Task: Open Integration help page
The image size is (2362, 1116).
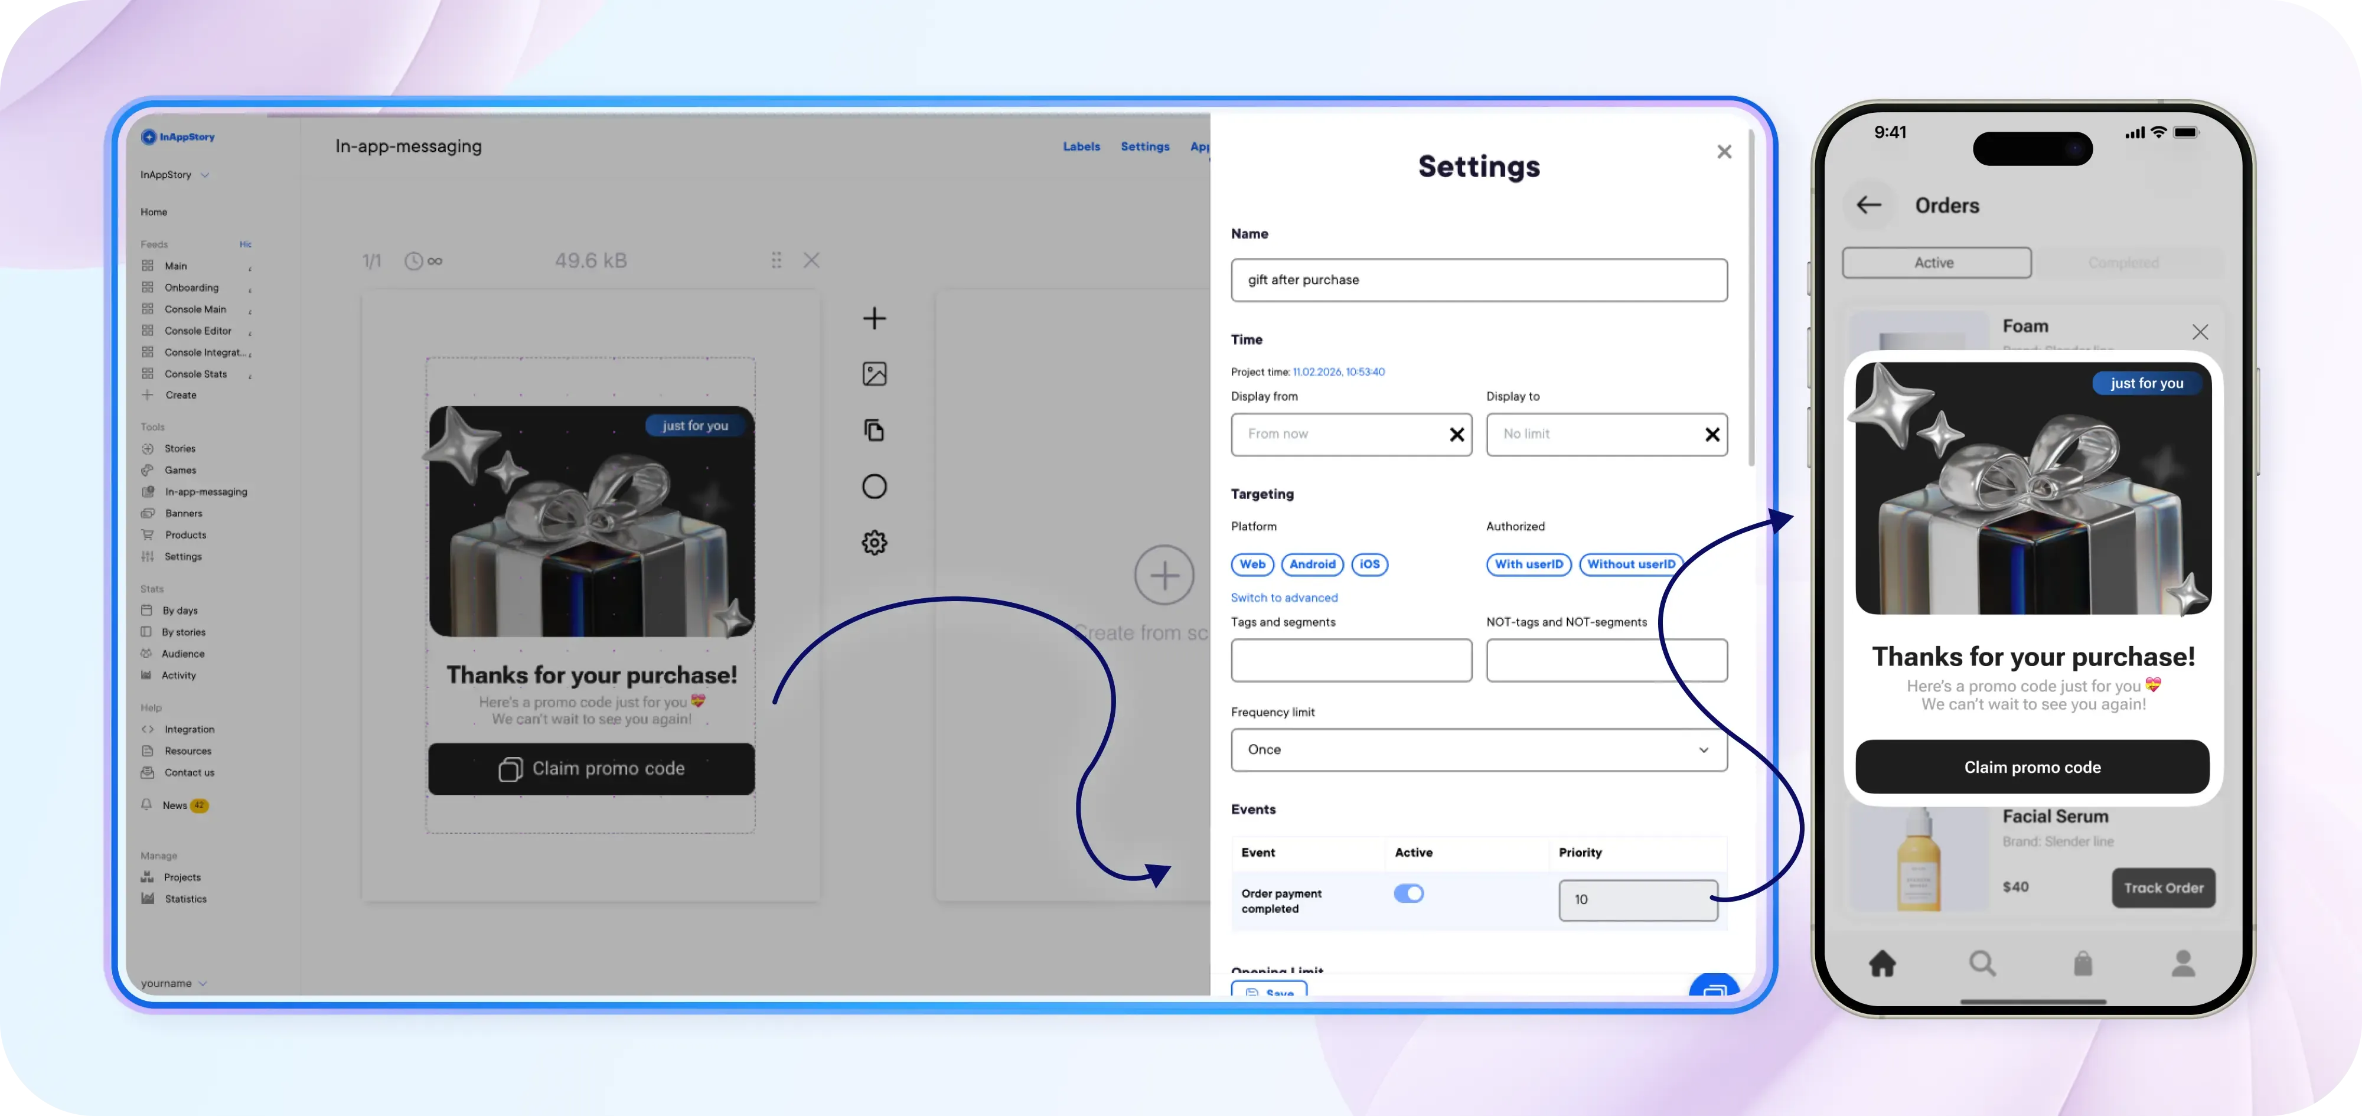Action: tap(189, 730)
